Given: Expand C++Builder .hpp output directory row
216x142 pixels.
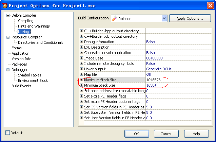Looking at the screenshot, I should [x=81, y=31].
